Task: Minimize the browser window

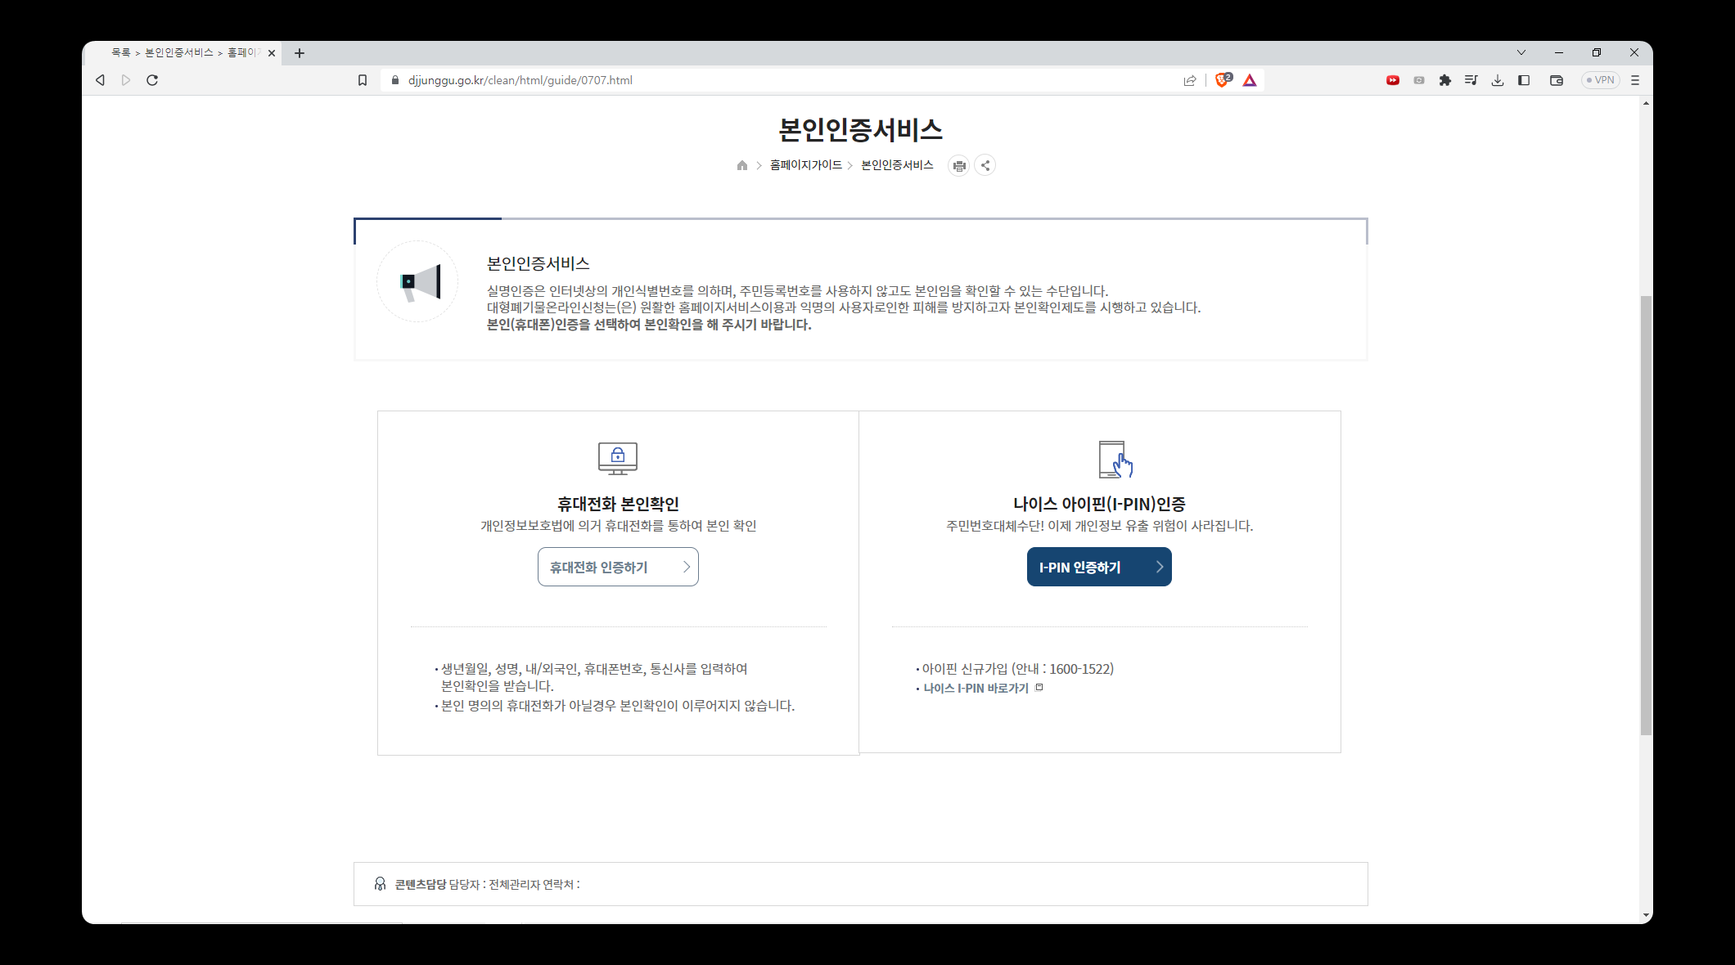Action: click(1559, 52)
